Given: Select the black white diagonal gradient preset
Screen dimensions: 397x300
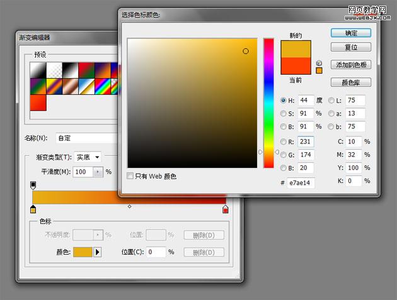Looking at the screenshot, I should tap(71, 70).
